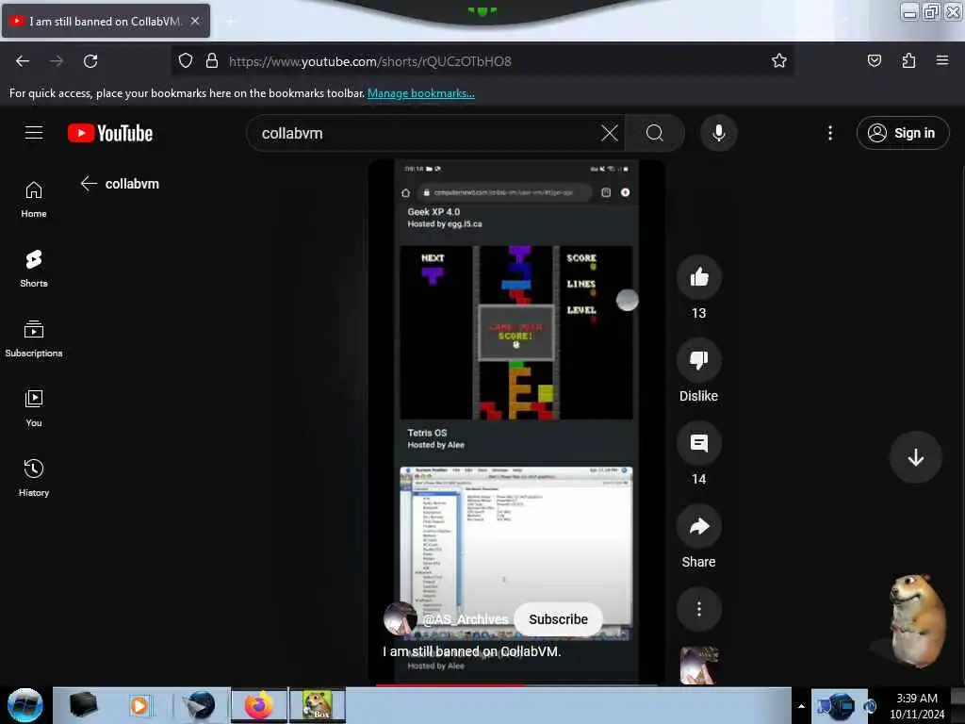
Task: Open the You section in the sidebar
Action: 34,408
